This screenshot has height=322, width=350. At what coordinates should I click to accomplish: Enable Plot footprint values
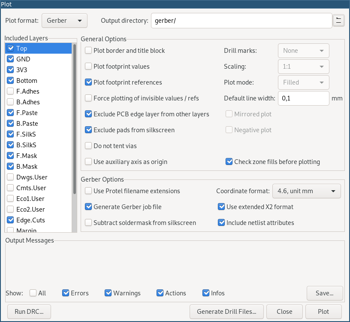click(x=88, y=67)
